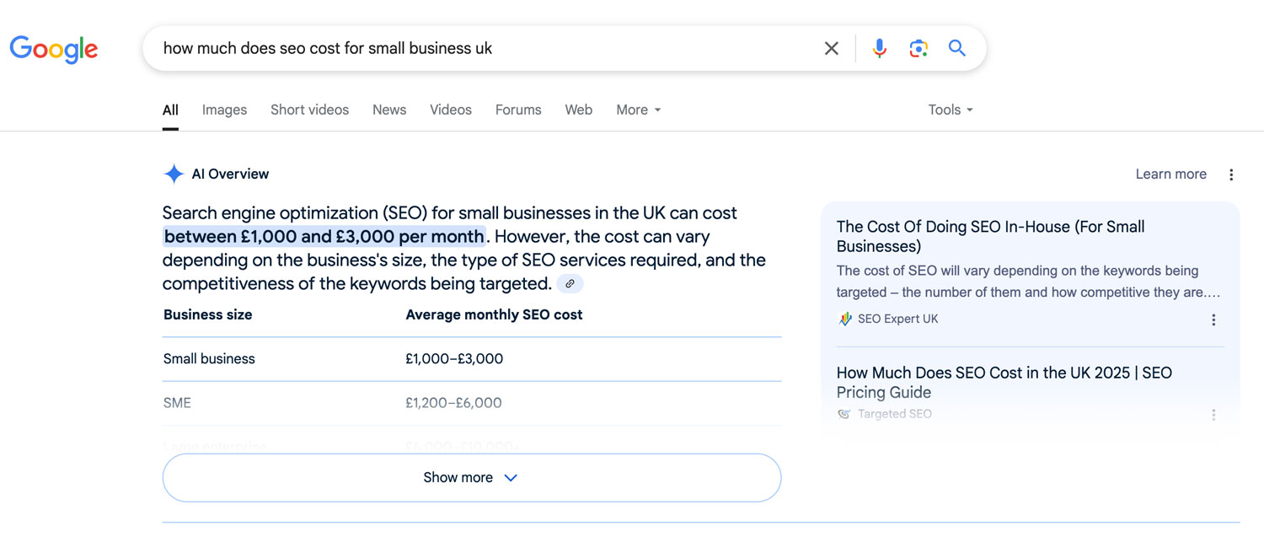The height and width of the screenshot is (553, 1264).
Task: Open 'How Much Does SEO Cost in the UK 2025' guide
Action: pyautogui.click(x=1004, y=382)
